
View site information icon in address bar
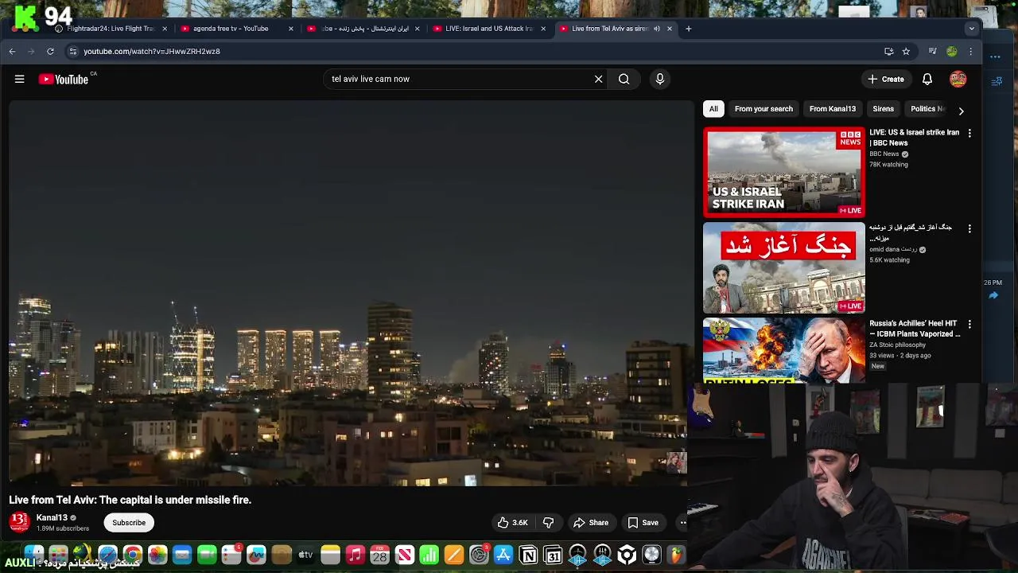tap(72, 51)
